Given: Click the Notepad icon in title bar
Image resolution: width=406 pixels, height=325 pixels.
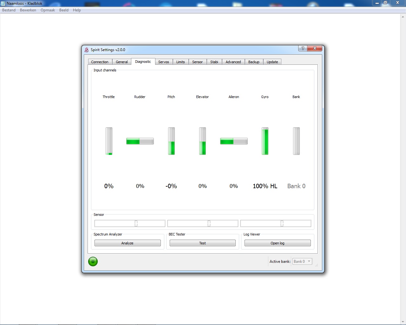Looking at the screenshot, I should pos(3,3).
